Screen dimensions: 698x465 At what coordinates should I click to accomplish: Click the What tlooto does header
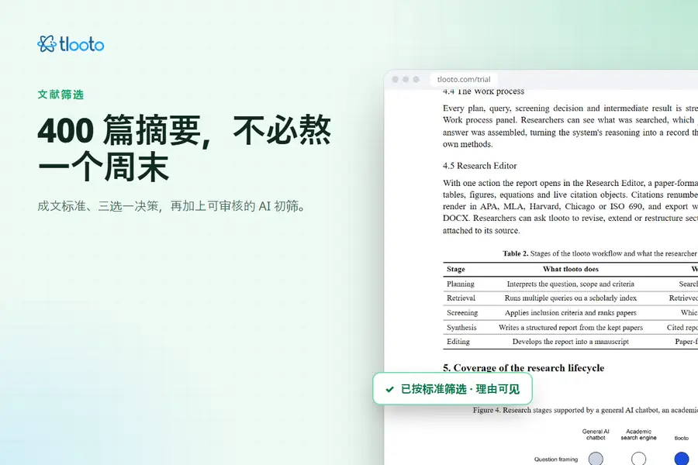[571, 269]
